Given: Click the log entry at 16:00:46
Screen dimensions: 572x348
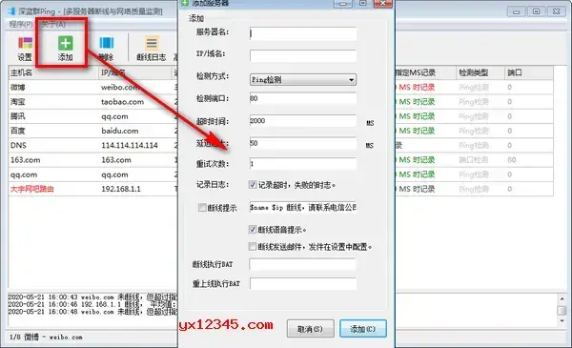Looking at the screenshot, I should (92, 304).
